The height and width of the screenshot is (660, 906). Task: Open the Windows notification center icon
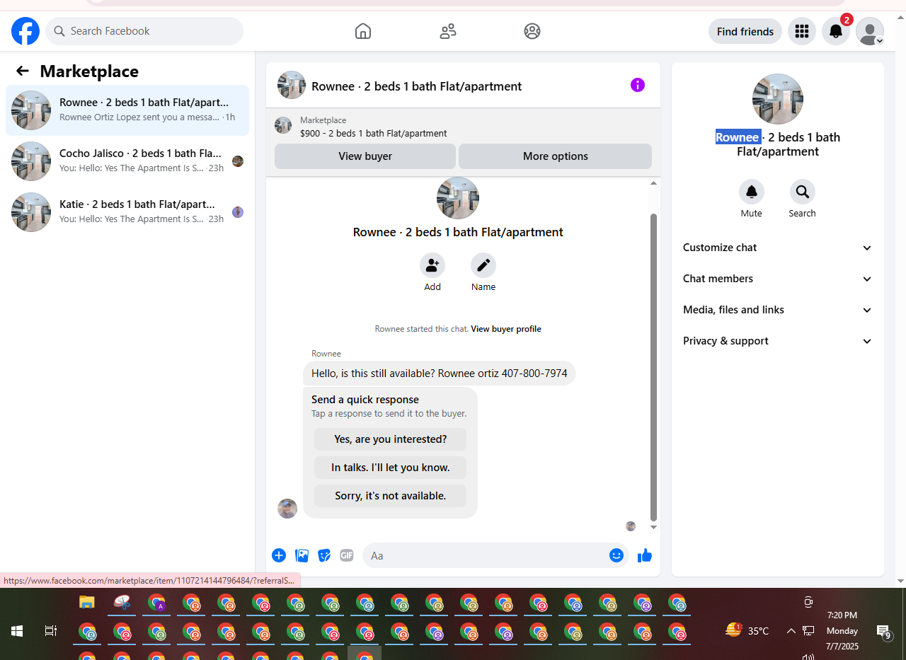coord(884,632)
